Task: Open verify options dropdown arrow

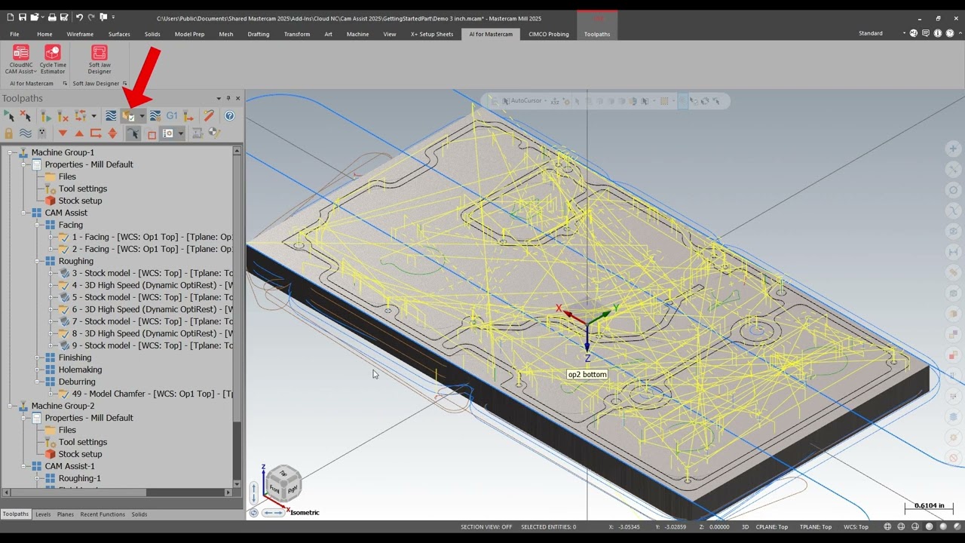Action: [142, 116]
